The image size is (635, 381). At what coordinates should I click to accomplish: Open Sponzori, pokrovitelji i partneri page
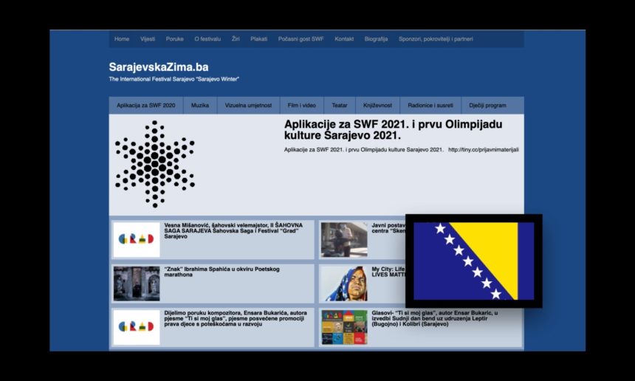pos(436,39)
